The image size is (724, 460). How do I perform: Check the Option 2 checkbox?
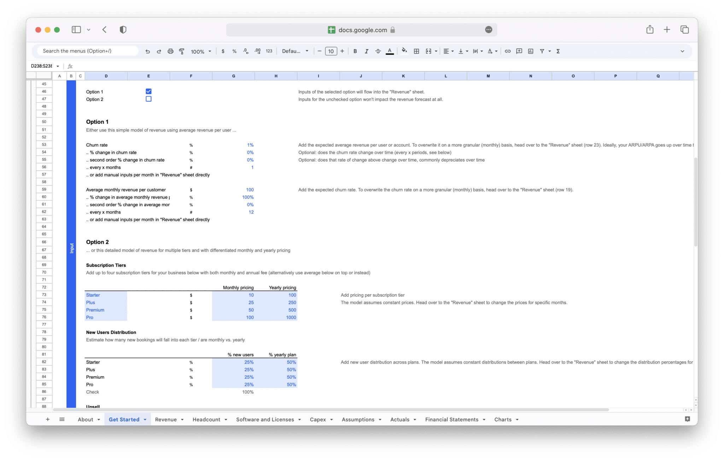coord(148,99)
